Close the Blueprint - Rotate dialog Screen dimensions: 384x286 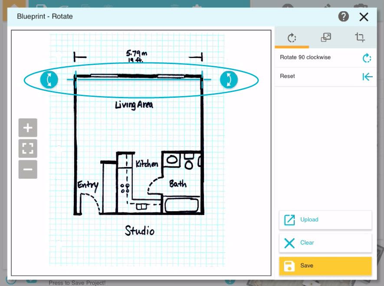point(364,17)
